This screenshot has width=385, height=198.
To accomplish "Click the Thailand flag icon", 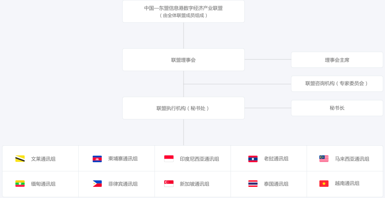I will click(253, 184).
